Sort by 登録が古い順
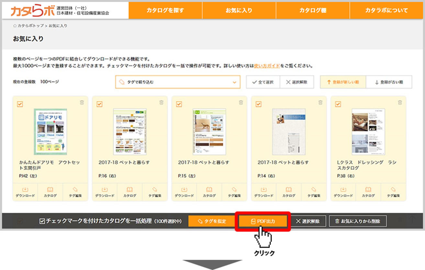 [389, 82]
